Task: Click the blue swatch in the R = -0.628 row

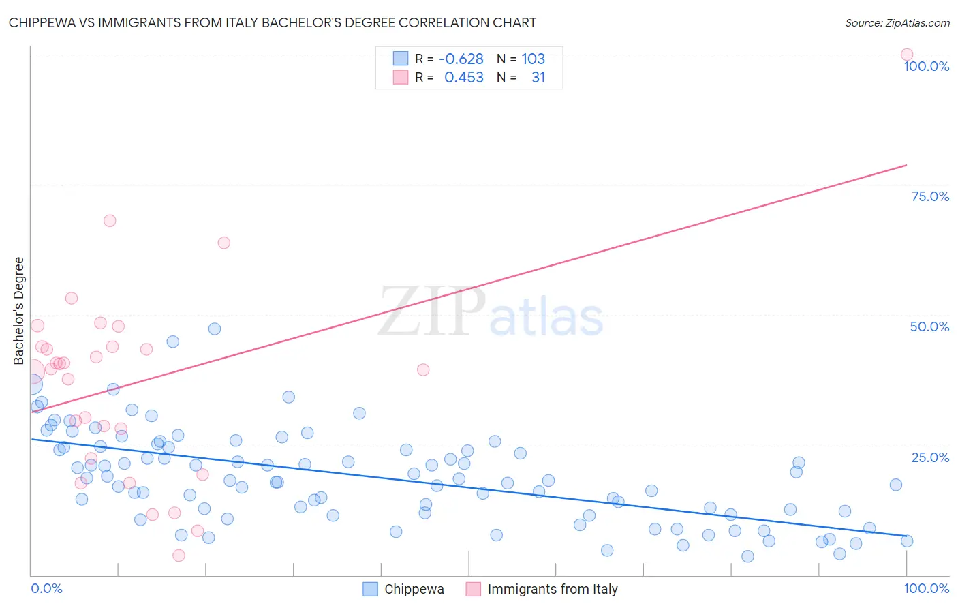Action: coord(400,59)
